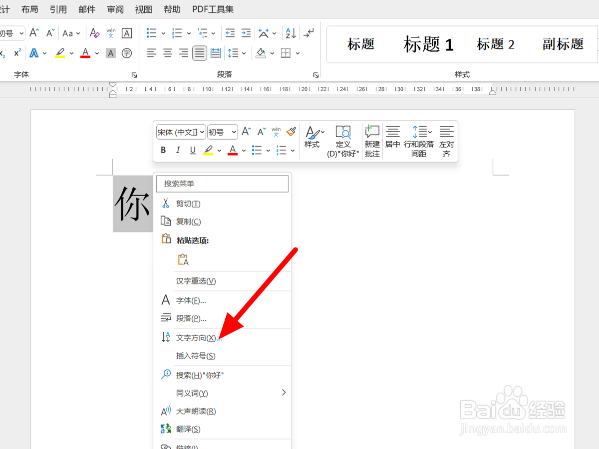Clear all formatting with the eraser icon
The image size is (599, 449).
tap(95, 33)
